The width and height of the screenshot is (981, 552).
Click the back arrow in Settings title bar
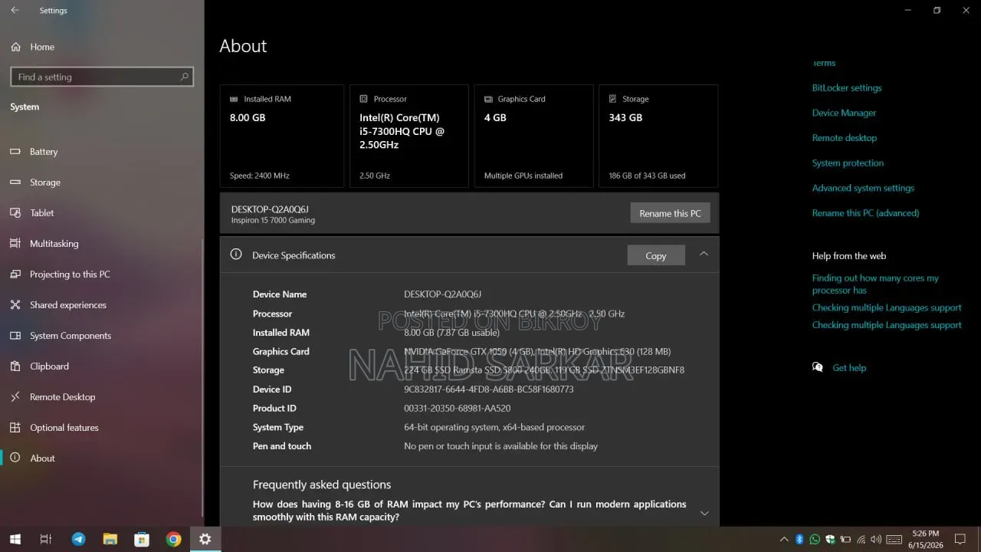pos(15,11)
